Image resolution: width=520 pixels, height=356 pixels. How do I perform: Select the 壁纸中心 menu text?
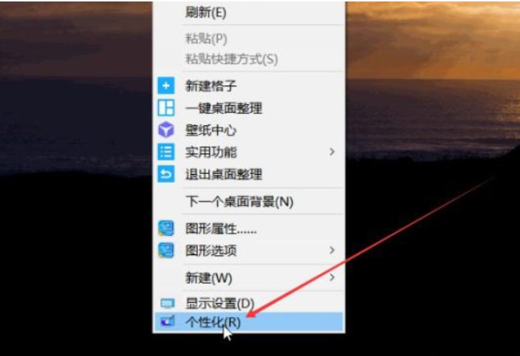click(211, 130)
